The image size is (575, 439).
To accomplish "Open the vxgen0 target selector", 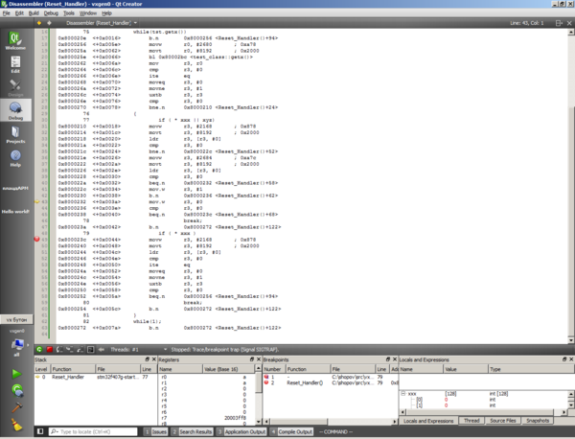I will [x=17, y=342].
